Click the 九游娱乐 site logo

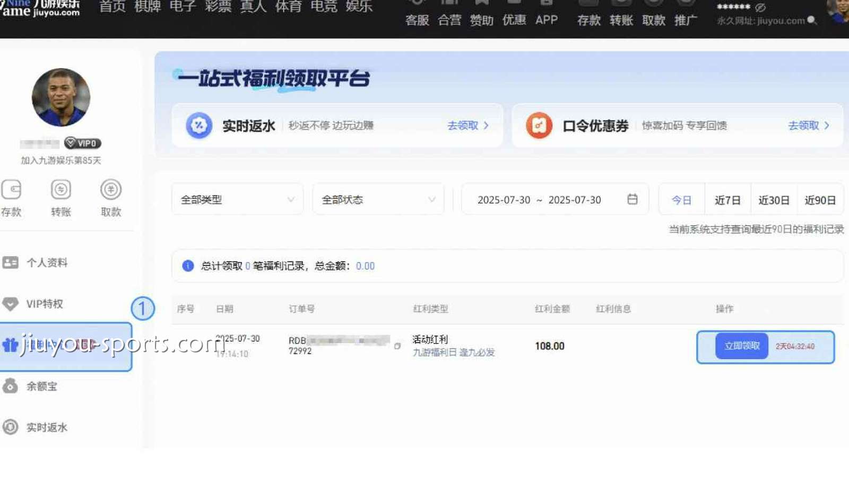pos(40,8)
